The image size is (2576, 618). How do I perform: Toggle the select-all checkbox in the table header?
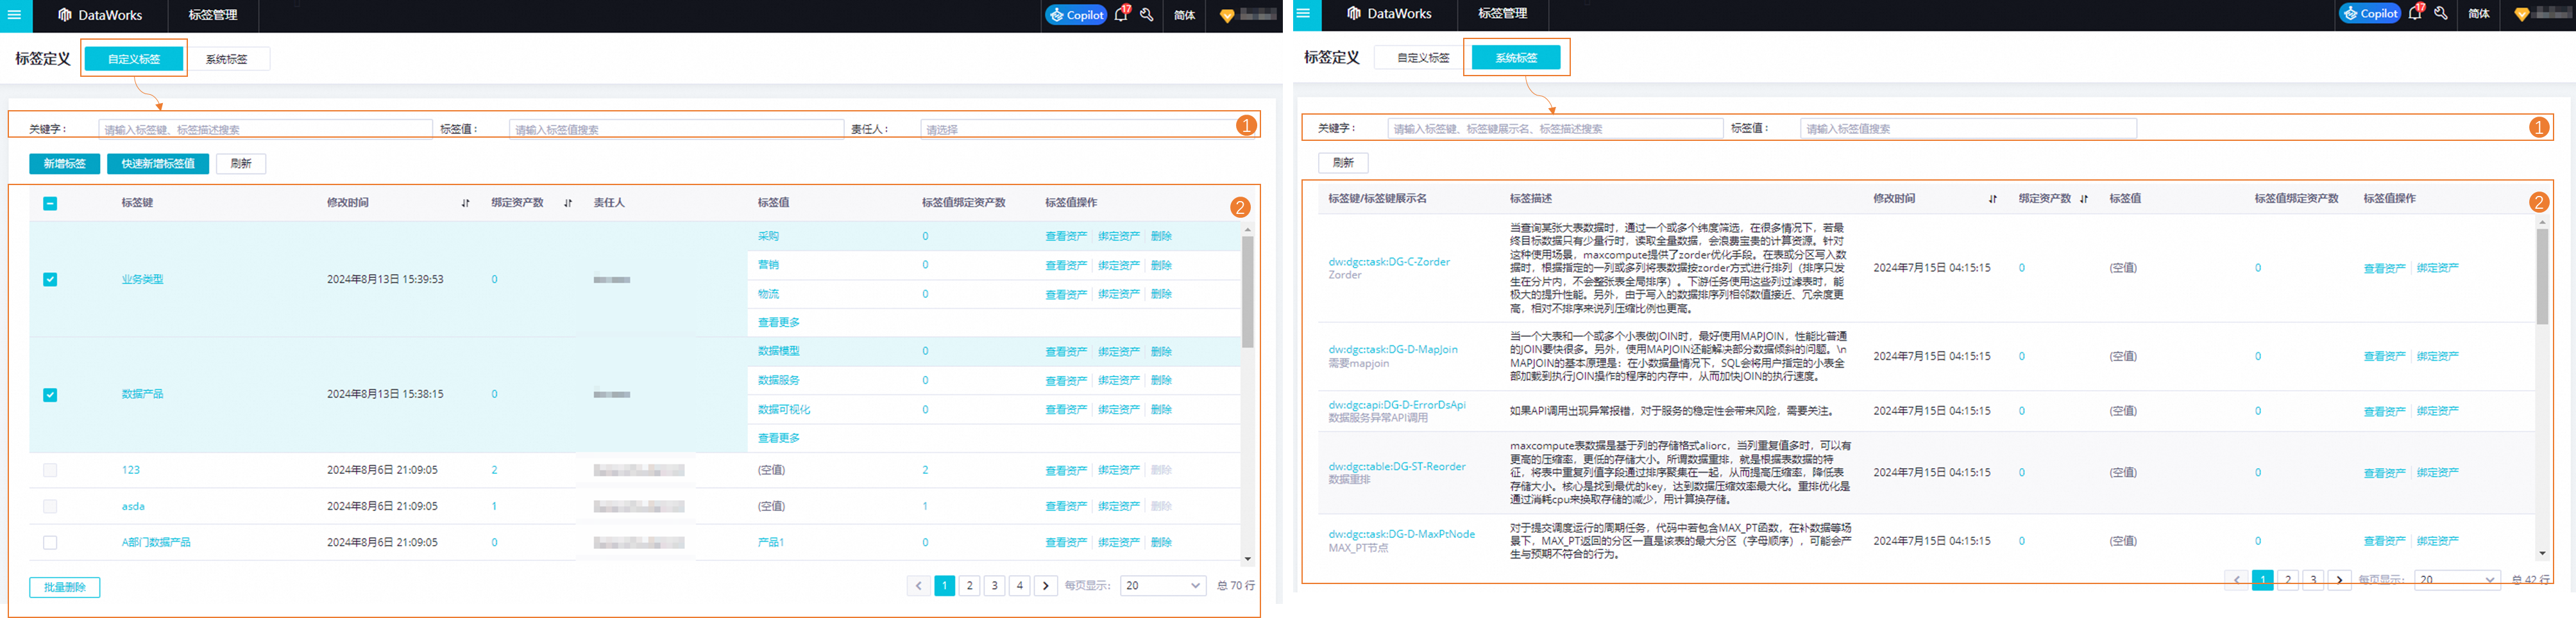(50, 204)
